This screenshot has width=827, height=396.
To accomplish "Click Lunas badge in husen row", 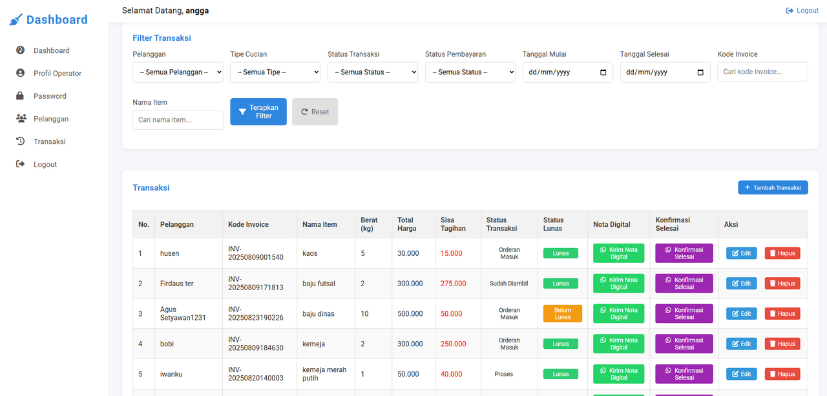I will click(x=561, y=253).
